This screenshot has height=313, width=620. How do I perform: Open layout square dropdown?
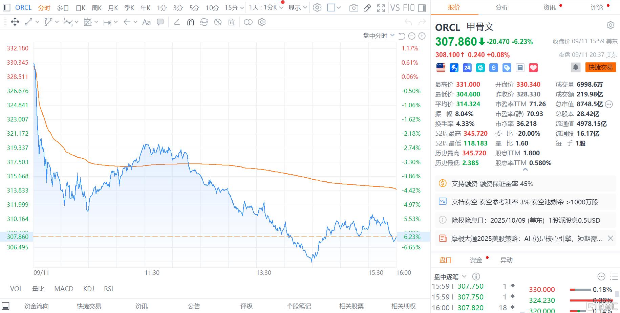(x=334, y=8)
